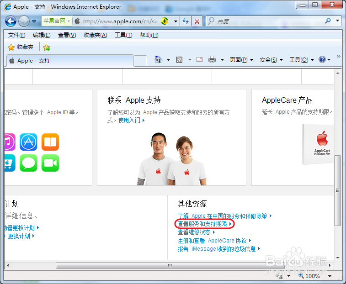Click the horizontal scrollbar left arrow
Image resolution: width=346 pixels, height=284 pixels.
click(x=8, y=265)
